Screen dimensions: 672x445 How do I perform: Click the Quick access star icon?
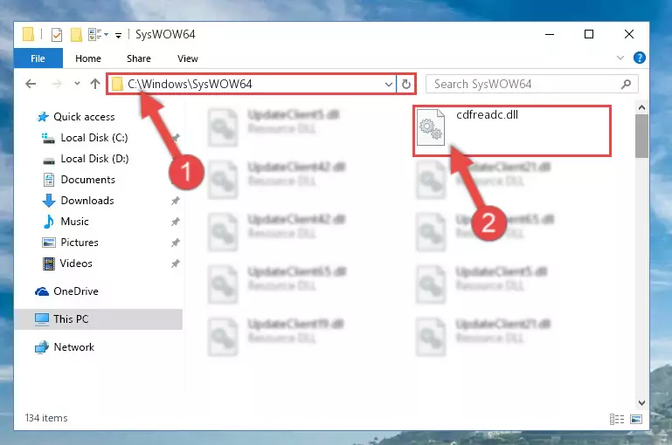43,117
